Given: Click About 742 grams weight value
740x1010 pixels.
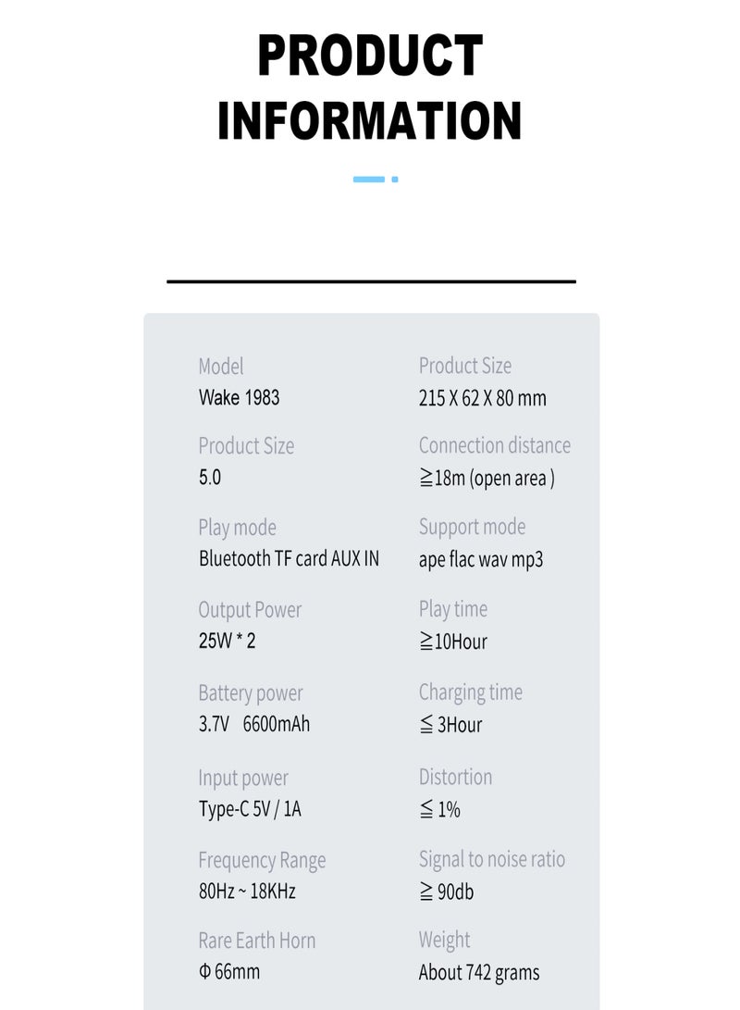Looking at the screenshot, I should pyautogui.click(x=479, y=973).
